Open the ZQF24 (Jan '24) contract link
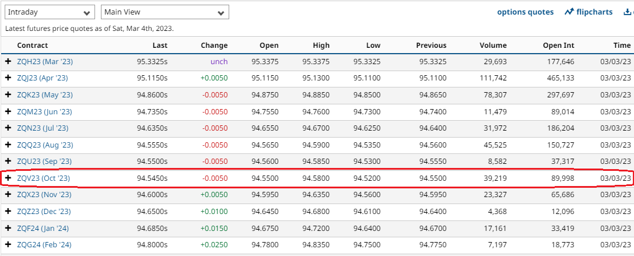634x256 pixels. point(43,228)
